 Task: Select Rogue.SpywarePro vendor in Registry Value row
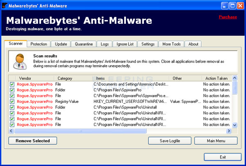[35, 102]
